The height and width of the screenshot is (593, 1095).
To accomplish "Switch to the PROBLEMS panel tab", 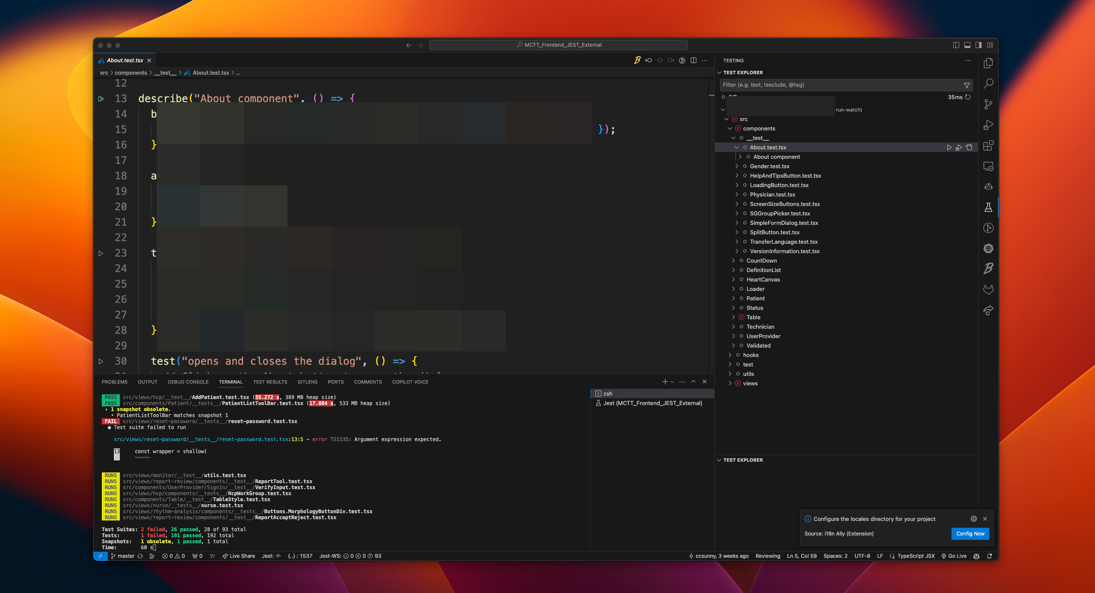I will (114, 382).
